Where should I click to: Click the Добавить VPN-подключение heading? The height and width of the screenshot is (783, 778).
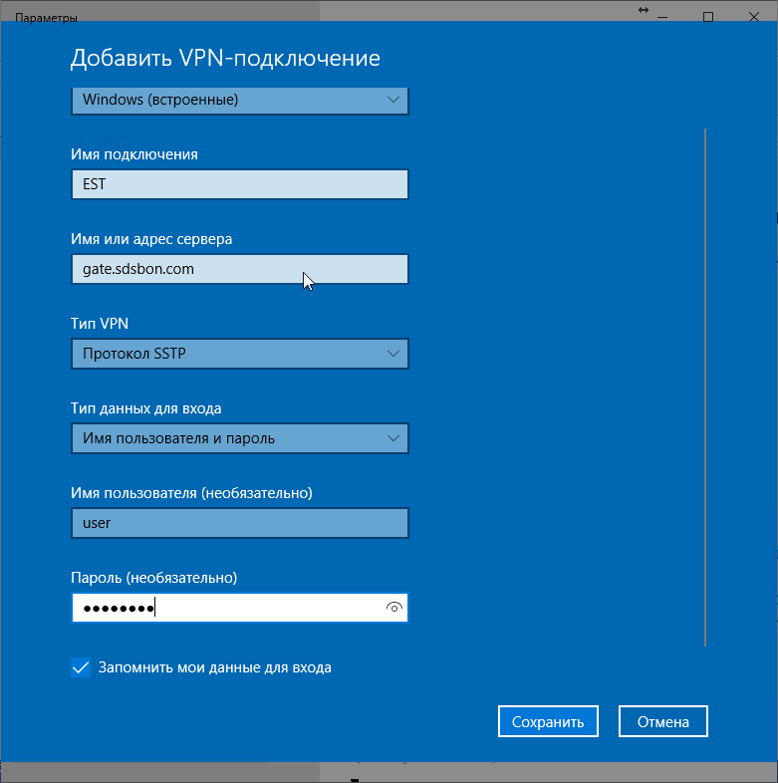pyautogui.click(x=225, y=58)
